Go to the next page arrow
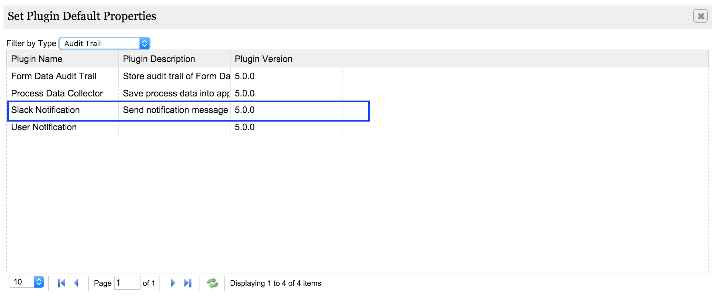 (173, 283)
